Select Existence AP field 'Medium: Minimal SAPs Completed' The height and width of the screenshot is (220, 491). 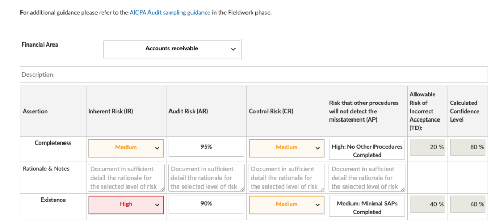pos(367,206)
